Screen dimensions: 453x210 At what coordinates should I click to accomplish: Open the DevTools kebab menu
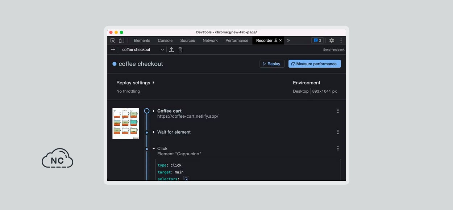[341, 41]
